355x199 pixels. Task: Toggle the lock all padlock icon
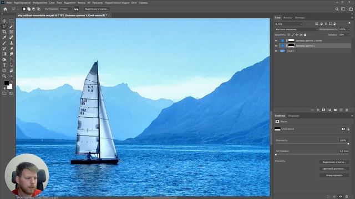pos(305,35)
